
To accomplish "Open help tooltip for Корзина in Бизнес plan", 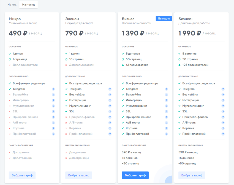I will click(166, 128).
